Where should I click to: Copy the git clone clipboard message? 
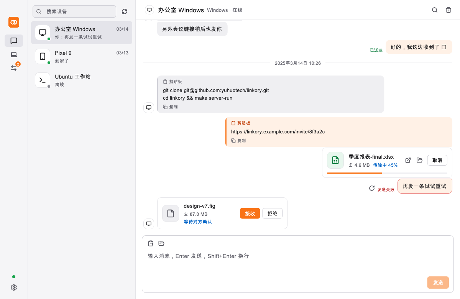[x=171, y=107]
